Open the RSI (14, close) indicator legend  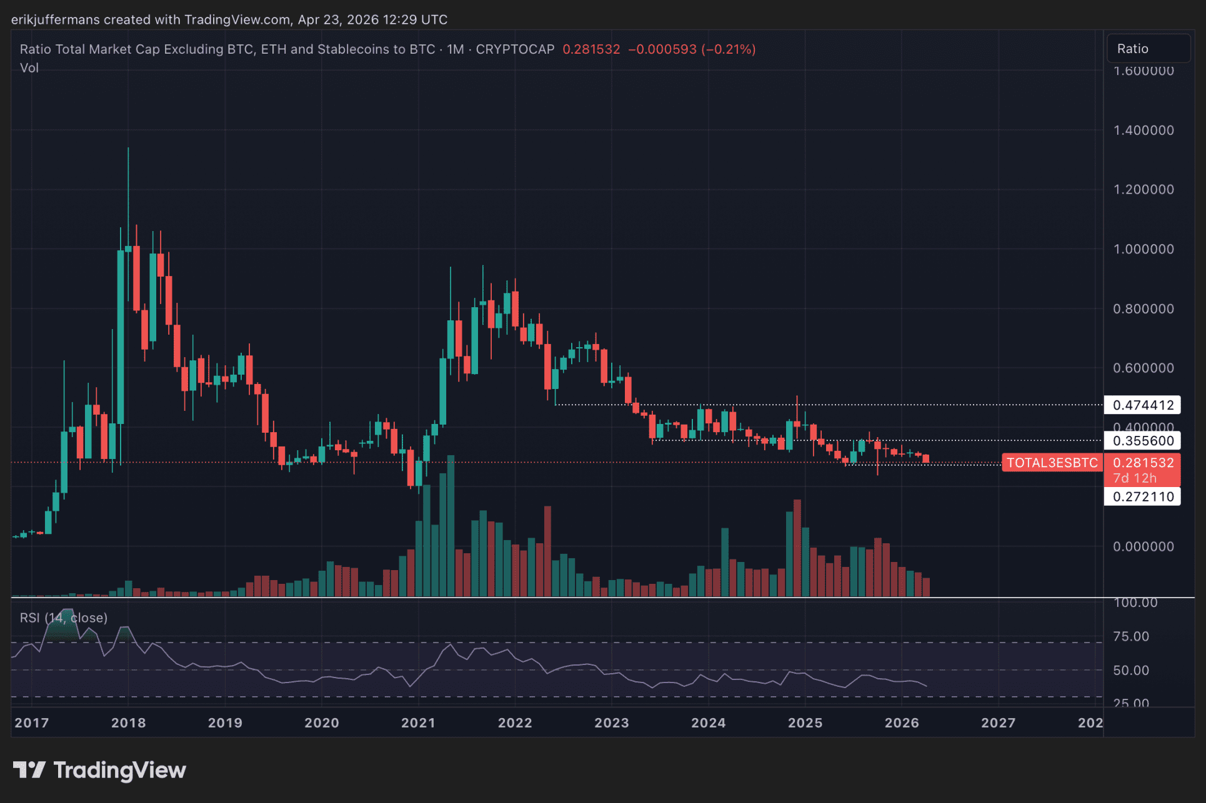[64, 618]
